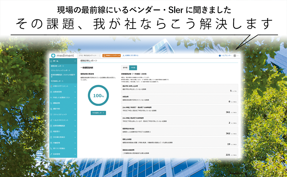Expand the 相談窓口 chevron
Screen dimensions: 287x177
coord(75,132)
